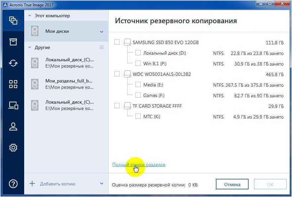Open the dropdown arrow beside Добавить копию
Image resolution: width=292 pixels, height=197 pixels.
tap(102, 184)
